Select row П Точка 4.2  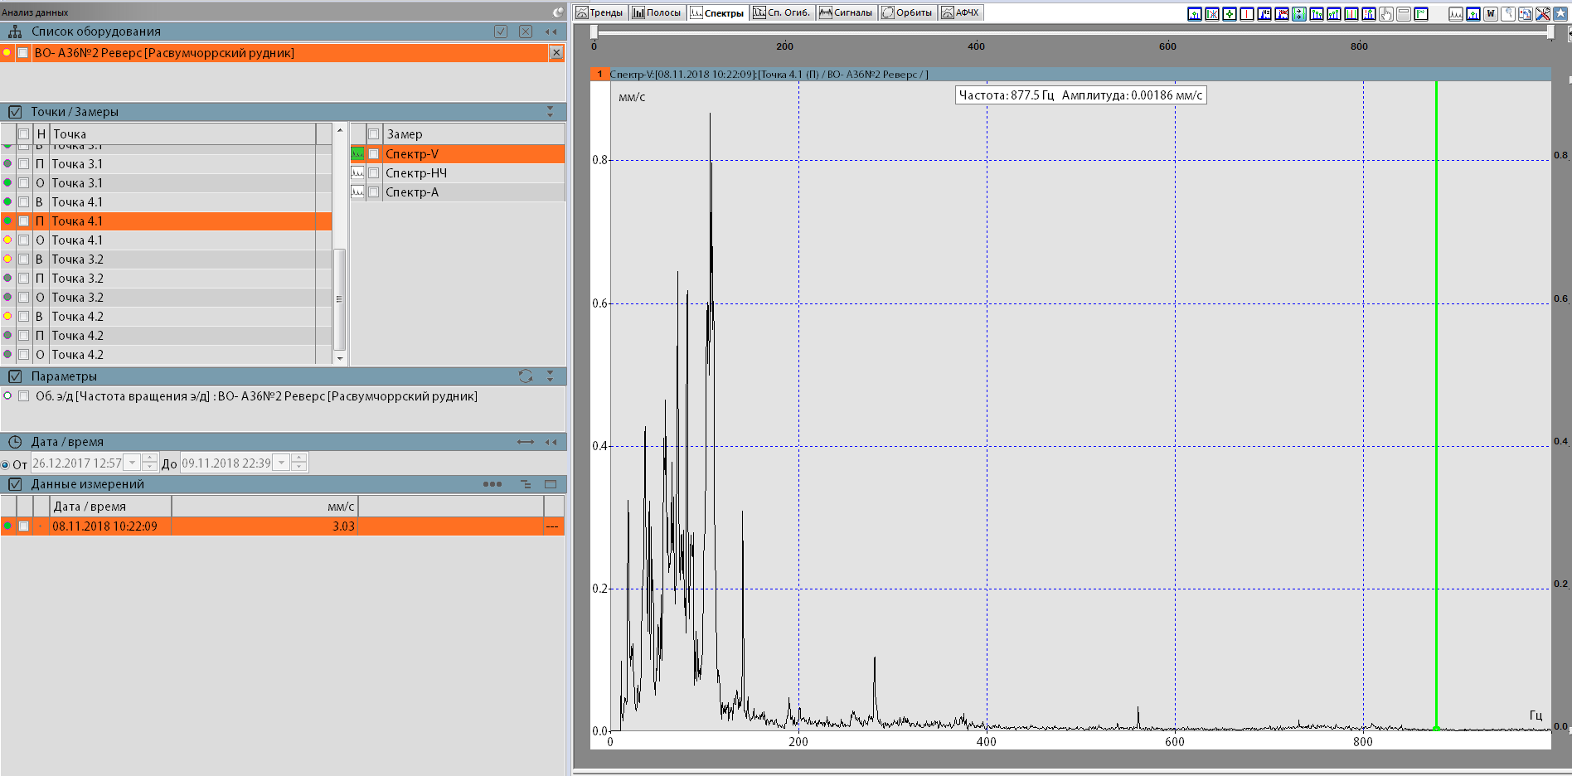[166, 336]
